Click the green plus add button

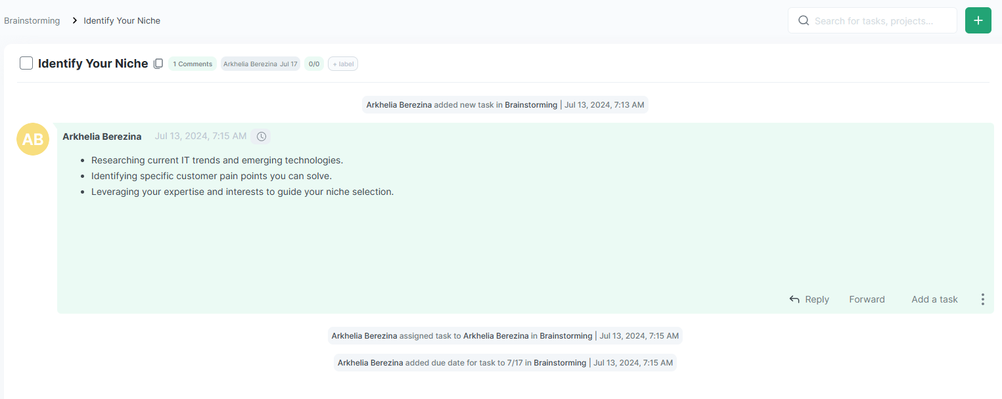(978, 20)
